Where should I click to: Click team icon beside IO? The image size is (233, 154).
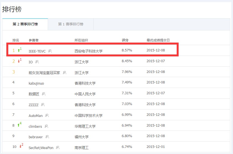pos(37,62)
